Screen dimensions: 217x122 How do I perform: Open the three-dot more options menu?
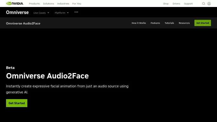(76, 12)
